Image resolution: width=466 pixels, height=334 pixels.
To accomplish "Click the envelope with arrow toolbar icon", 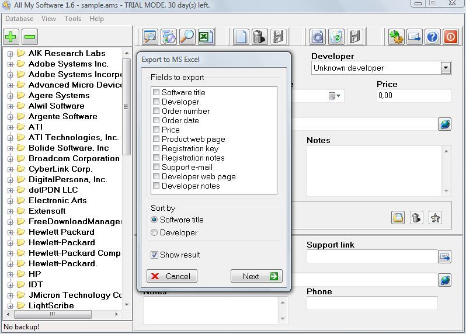I will (414, 37).
